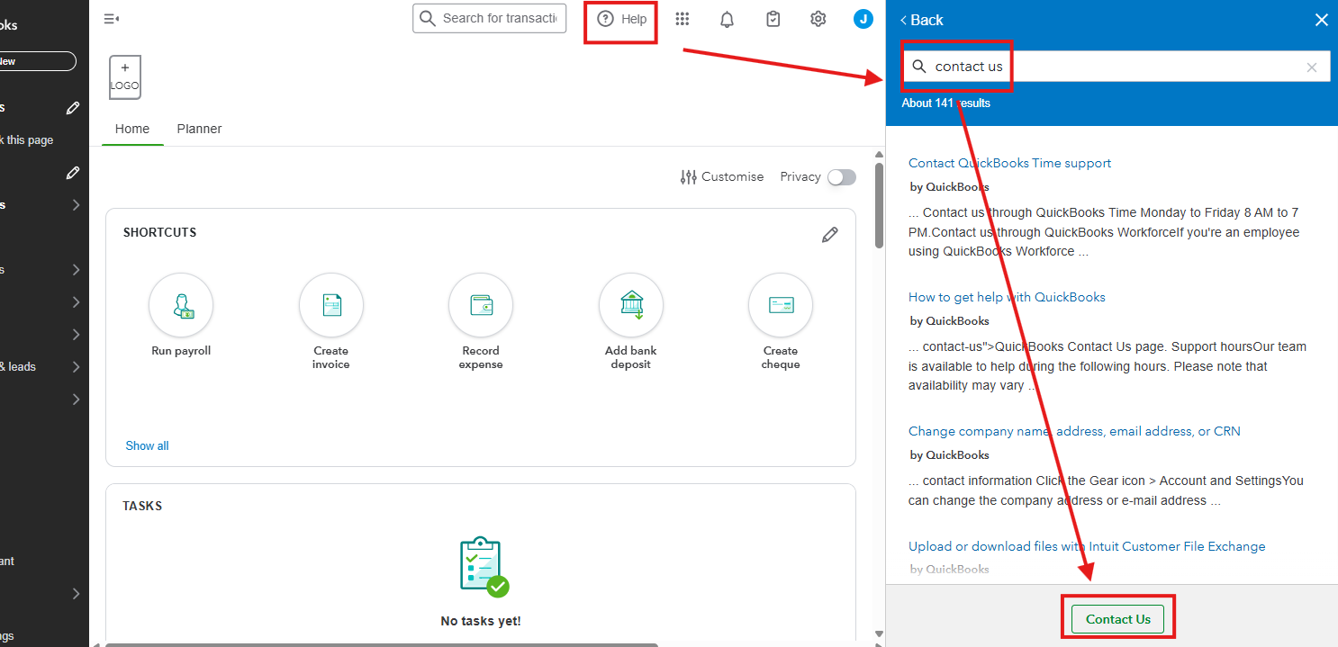The image size is (1338, 647).
Task: Click 'No tasks yet!' text
Action: tap(481, 621)
